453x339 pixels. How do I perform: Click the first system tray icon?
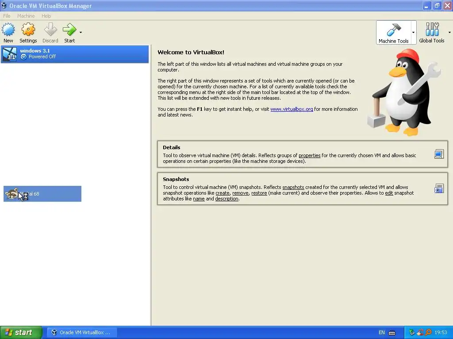tap(412, 332)
